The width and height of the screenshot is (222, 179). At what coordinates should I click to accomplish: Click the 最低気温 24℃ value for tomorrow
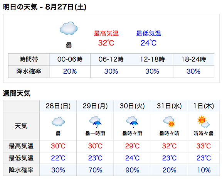(148, 43)
